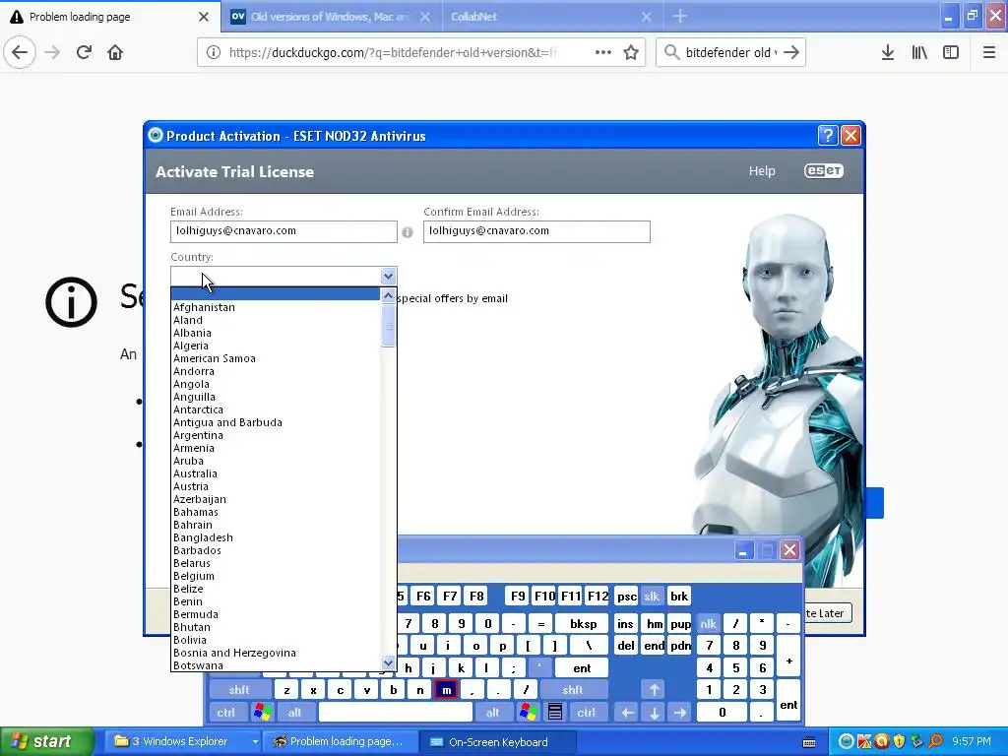Click the info icon beside Email Address field
The image size is (1008, 756).
pyautogui.click(x=407, y=232)
